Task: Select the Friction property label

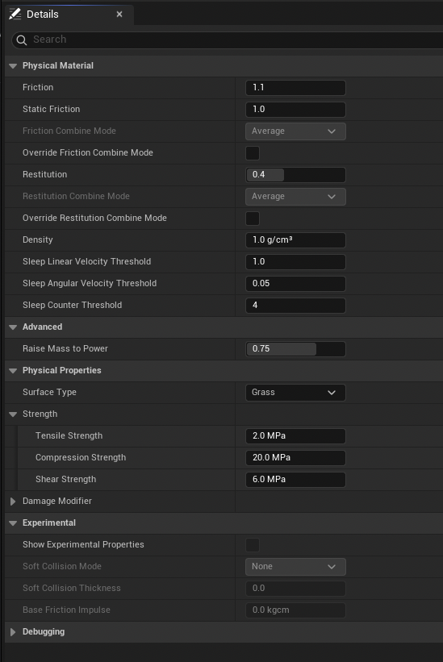Action: (38, 87)
